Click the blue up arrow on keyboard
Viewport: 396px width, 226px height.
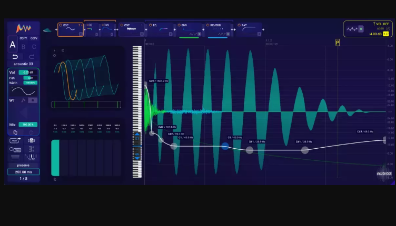tap(137, 135)
